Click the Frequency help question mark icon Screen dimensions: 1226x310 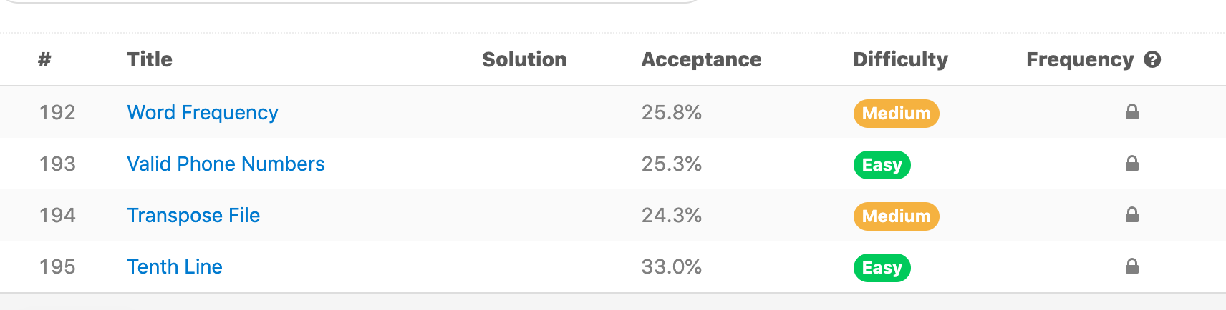tap(1152, 60)
